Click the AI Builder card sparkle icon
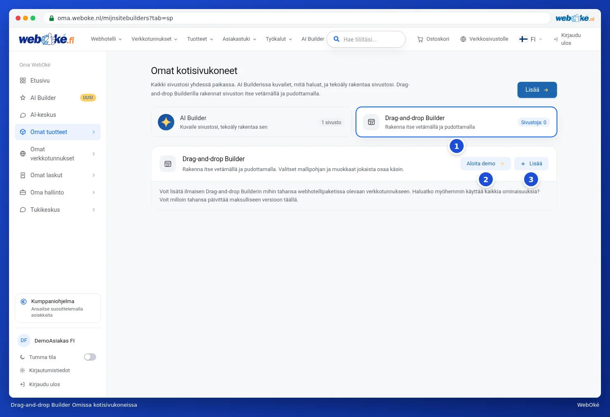The image size is (610, 417). click(x=166, y=122)
